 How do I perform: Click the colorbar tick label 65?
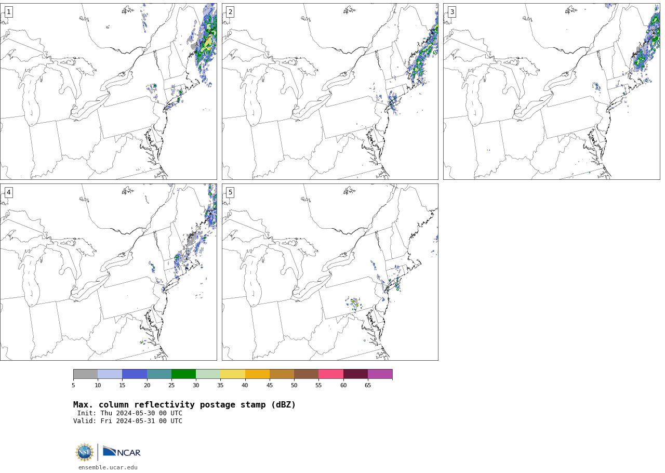(368, 386)
